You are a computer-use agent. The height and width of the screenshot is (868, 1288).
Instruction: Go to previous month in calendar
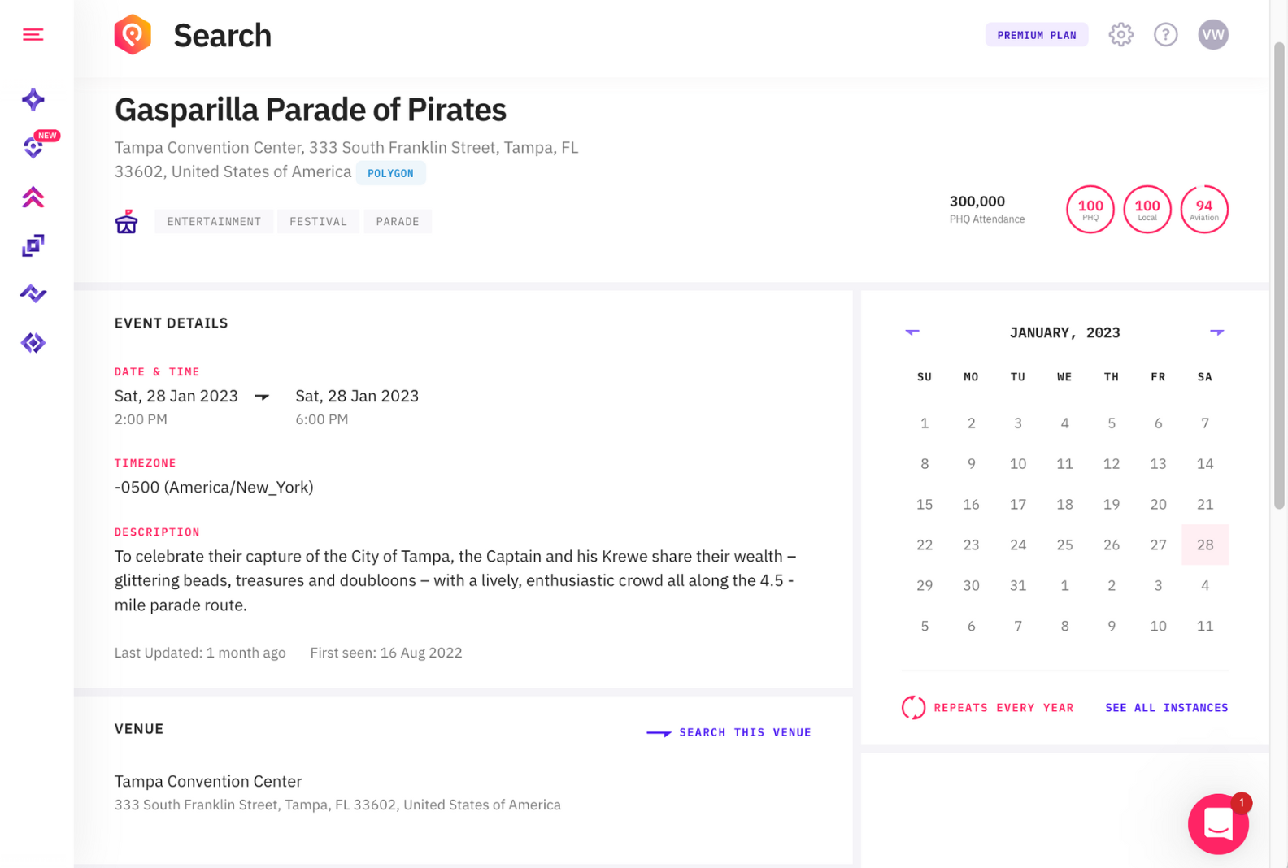912,332
